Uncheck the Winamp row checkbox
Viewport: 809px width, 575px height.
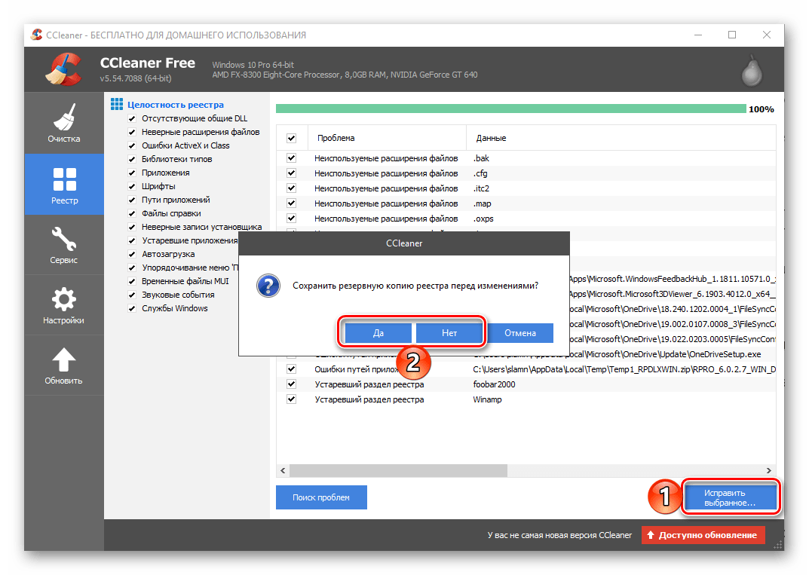pyautogui.click(x=292, y=399)
